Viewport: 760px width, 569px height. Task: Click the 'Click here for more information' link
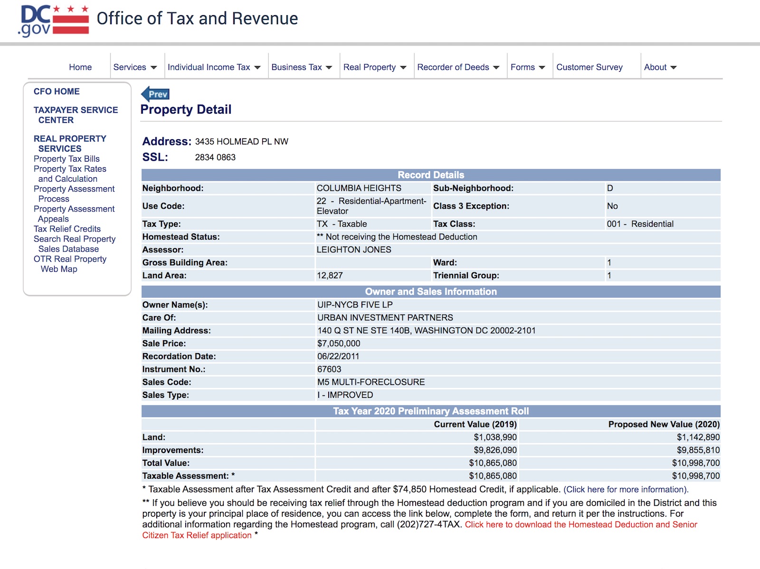point(626,490)
